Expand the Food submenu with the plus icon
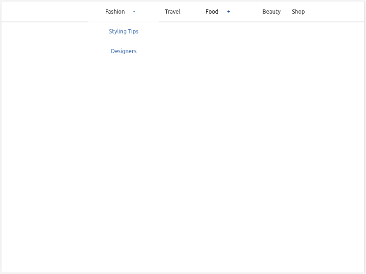Viewport: 366px width, 274px height. click(x=229, y=12)
